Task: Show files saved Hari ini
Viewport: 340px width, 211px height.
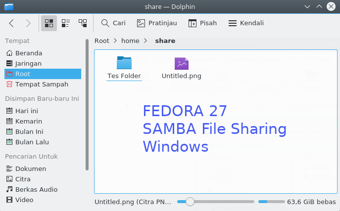Action: point(43,111)
